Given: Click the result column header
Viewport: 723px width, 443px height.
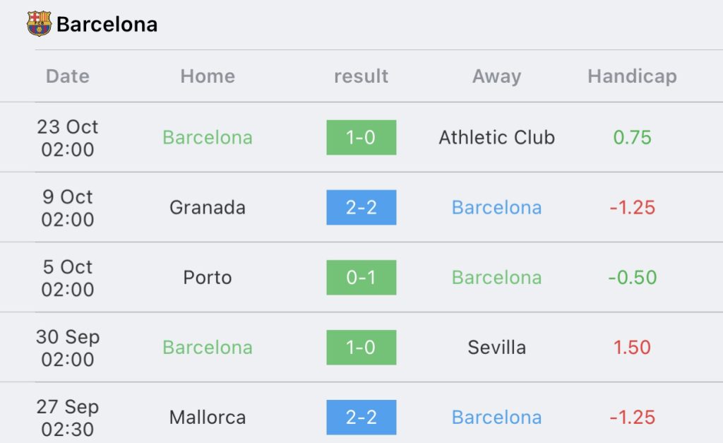Looking at the screenshot, I should (x=361, y=76).
